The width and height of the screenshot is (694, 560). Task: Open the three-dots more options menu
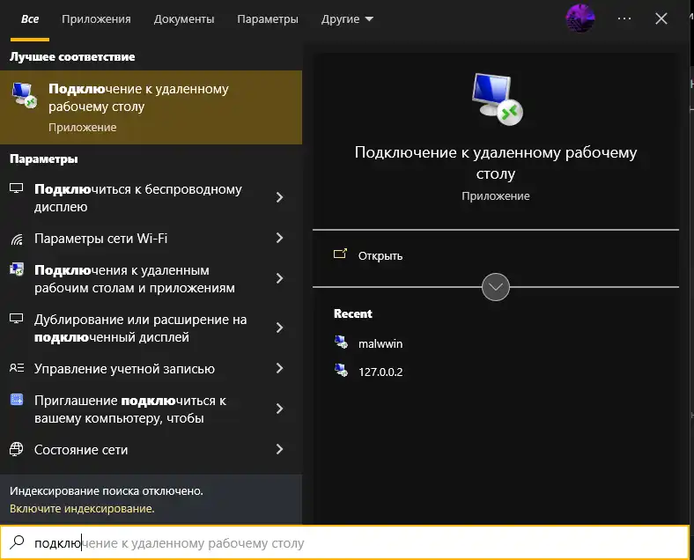click(x=624, y=18)
